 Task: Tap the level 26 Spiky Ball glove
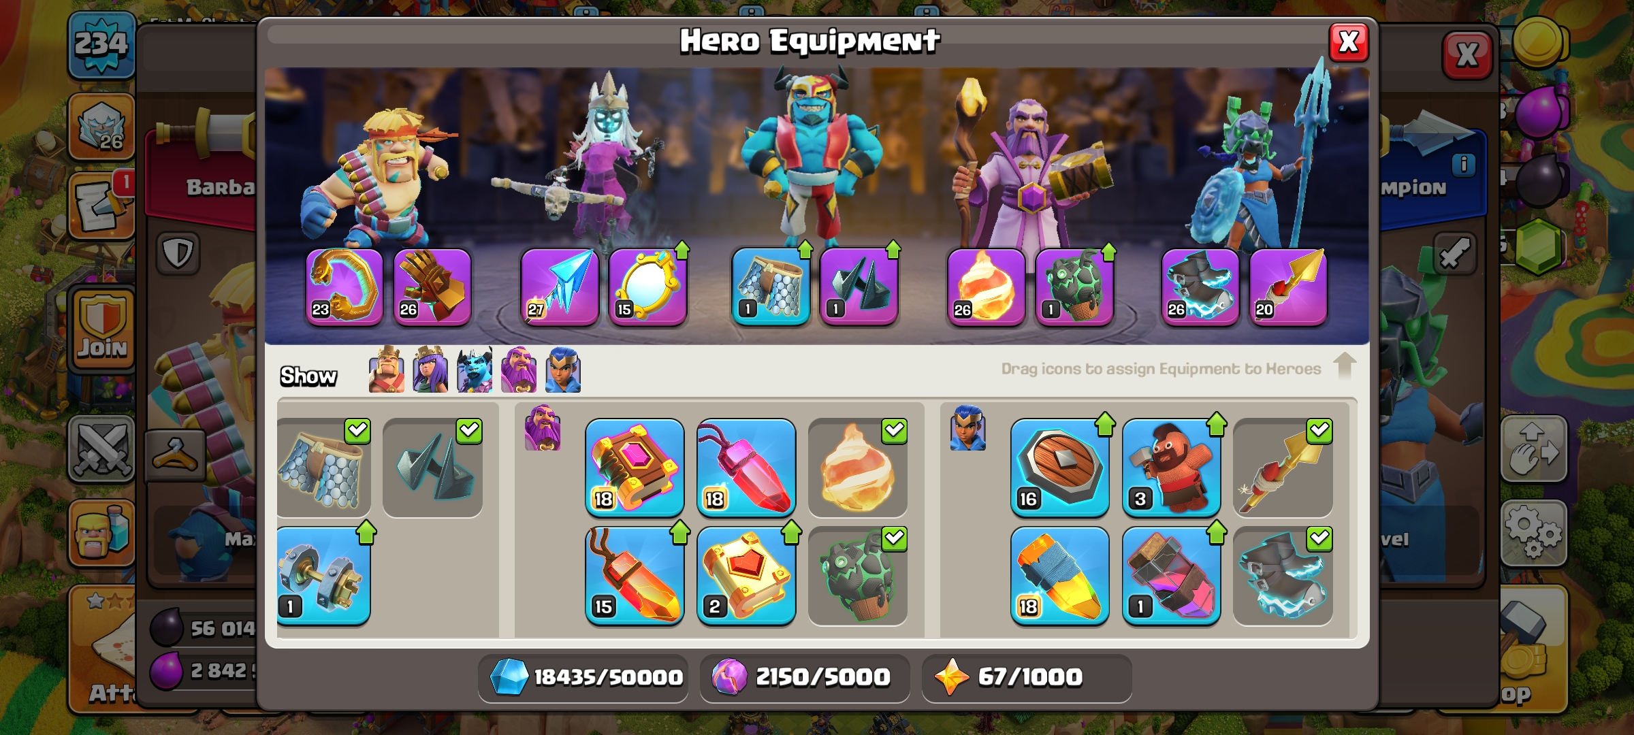(432, 287)
